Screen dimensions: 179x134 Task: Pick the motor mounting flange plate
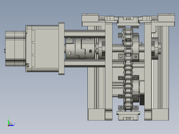(62, 48)
